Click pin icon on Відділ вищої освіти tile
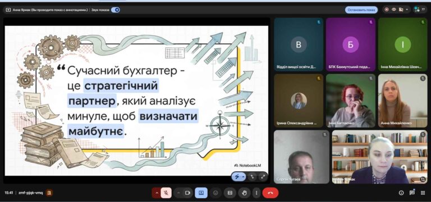This screenshot has height=202, width=431. tap(319, 22)
